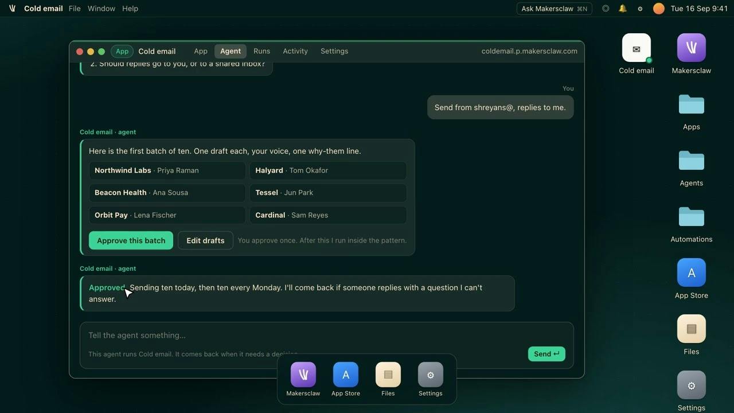Open the notifications bell in the menu bar
734x413 pixels.
(623, 9)
